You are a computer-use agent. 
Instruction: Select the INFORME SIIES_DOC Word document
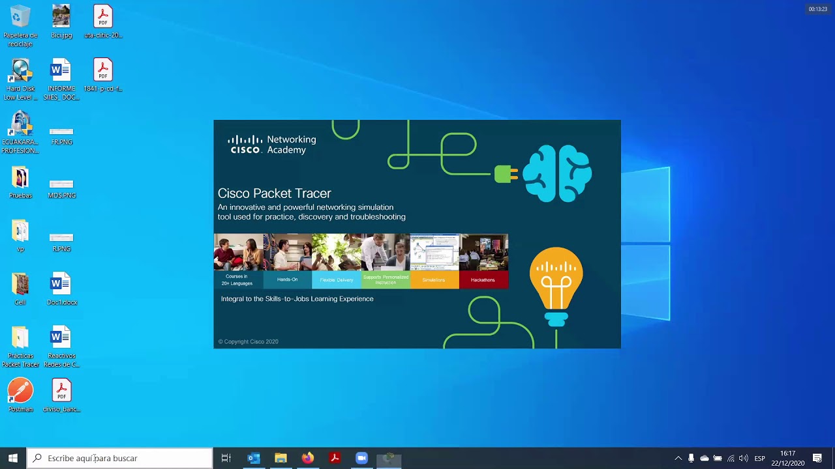point(61,79)
